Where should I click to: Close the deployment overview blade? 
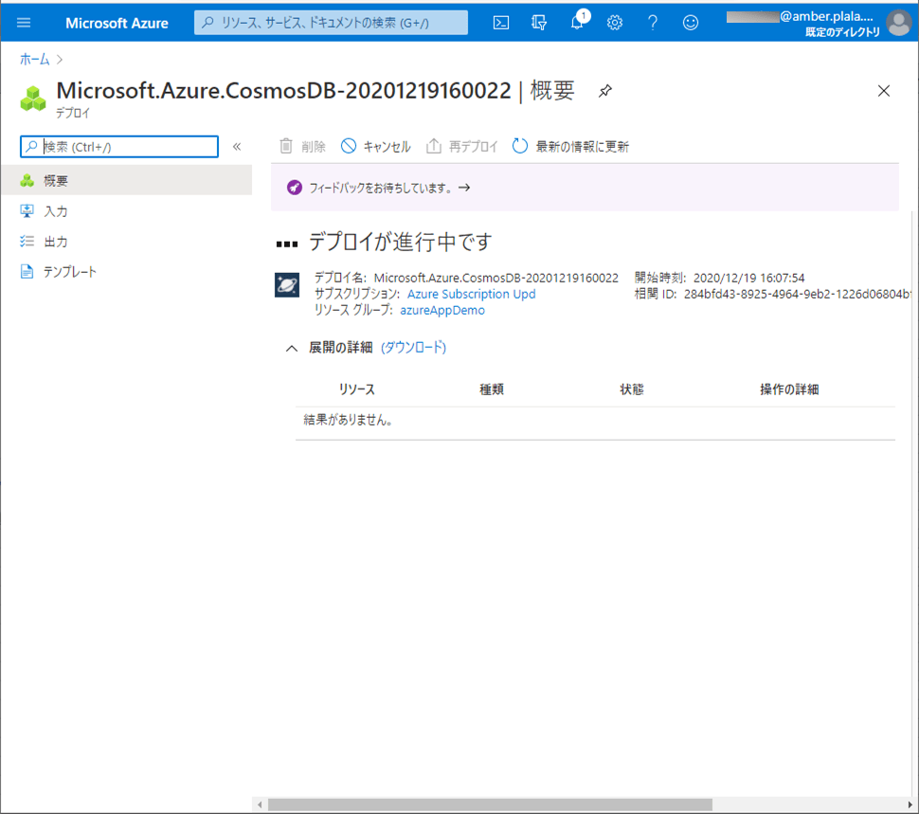(x=884, y=91)
